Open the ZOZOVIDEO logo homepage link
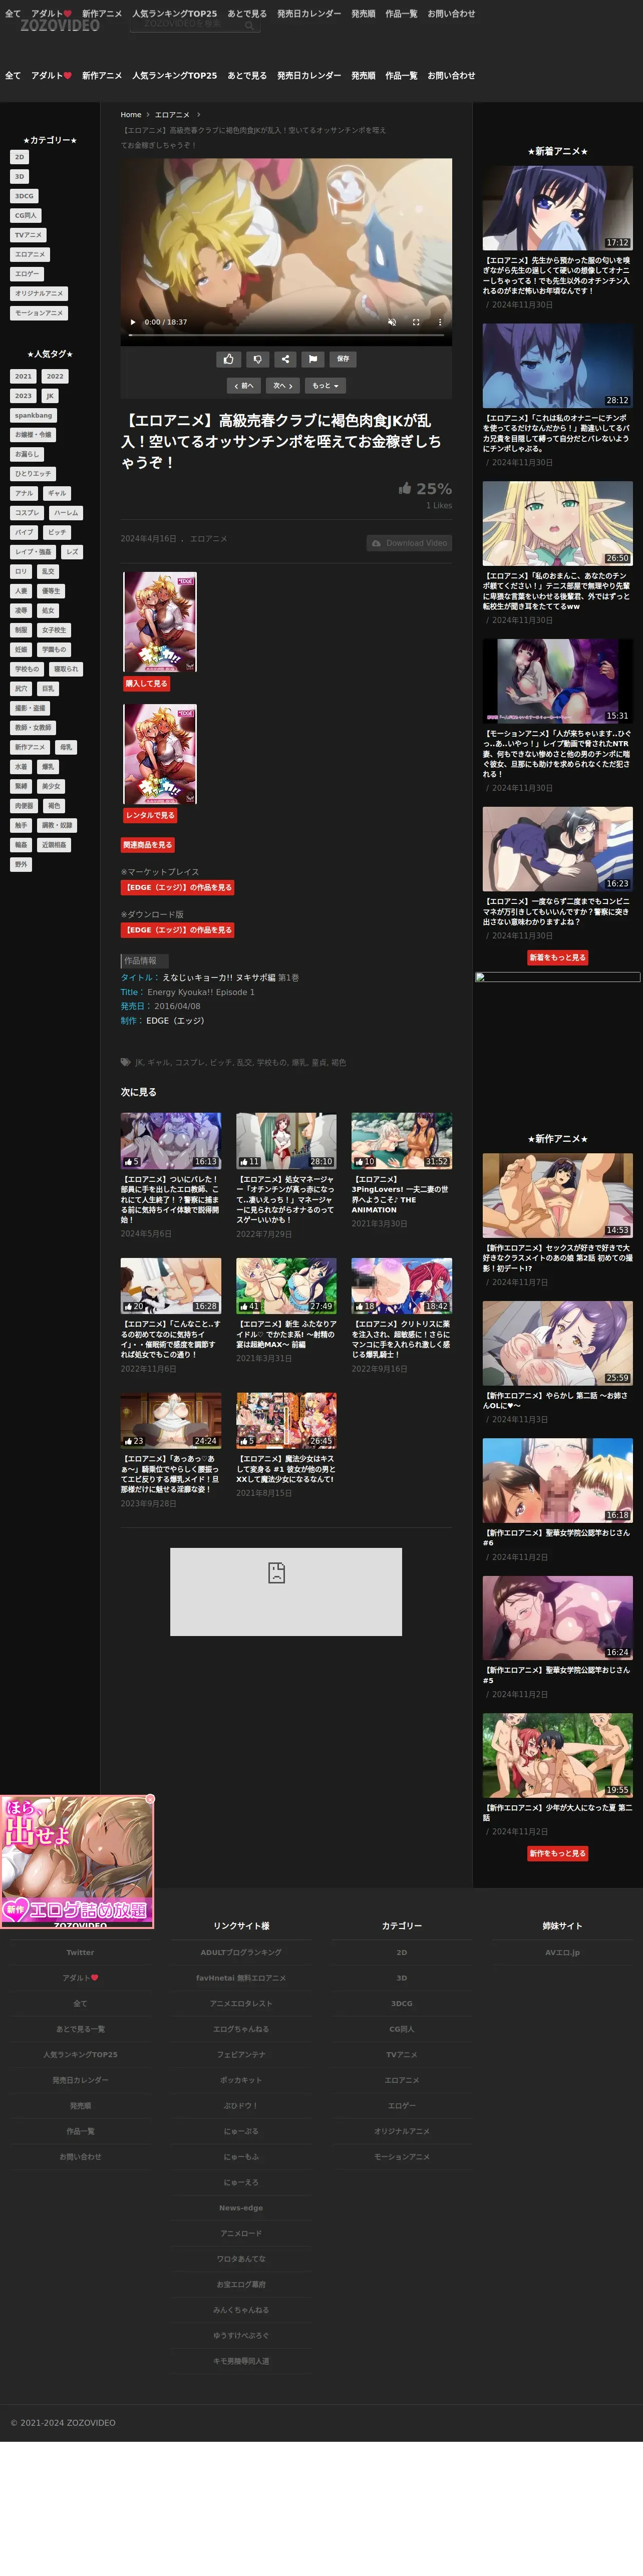The width and height of the screenshot is (643, 2576). [x=60, y=26]
